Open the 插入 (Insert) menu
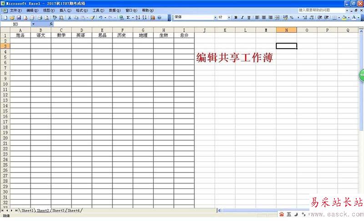 (65, 10)
